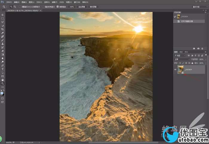Select the Zoom tool in toolbox
The height and width of the screenshot is (144, 209).
[x=2, y=83]
